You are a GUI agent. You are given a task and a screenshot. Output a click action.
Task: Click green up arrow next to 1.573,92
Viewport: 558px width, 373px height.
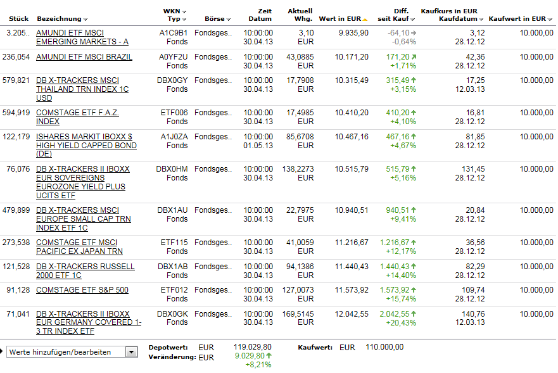(414, 290)
